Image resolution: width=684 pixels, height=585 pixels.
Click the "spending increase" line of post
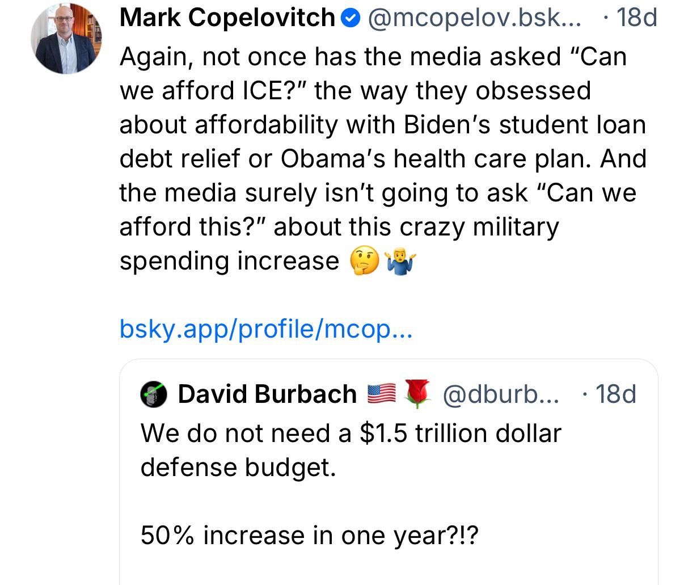[x=229, y=262]
